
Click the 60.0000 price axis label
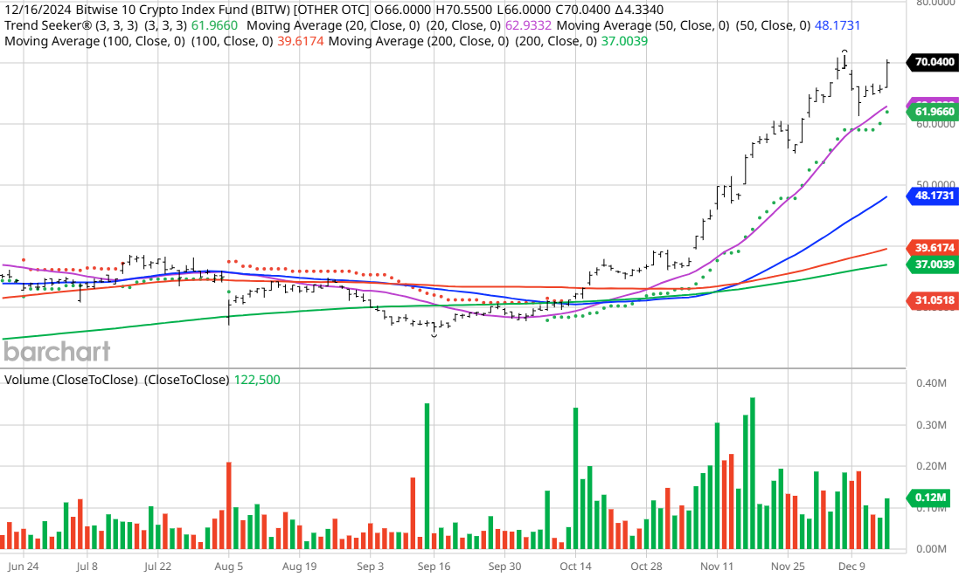pos(935,123)
